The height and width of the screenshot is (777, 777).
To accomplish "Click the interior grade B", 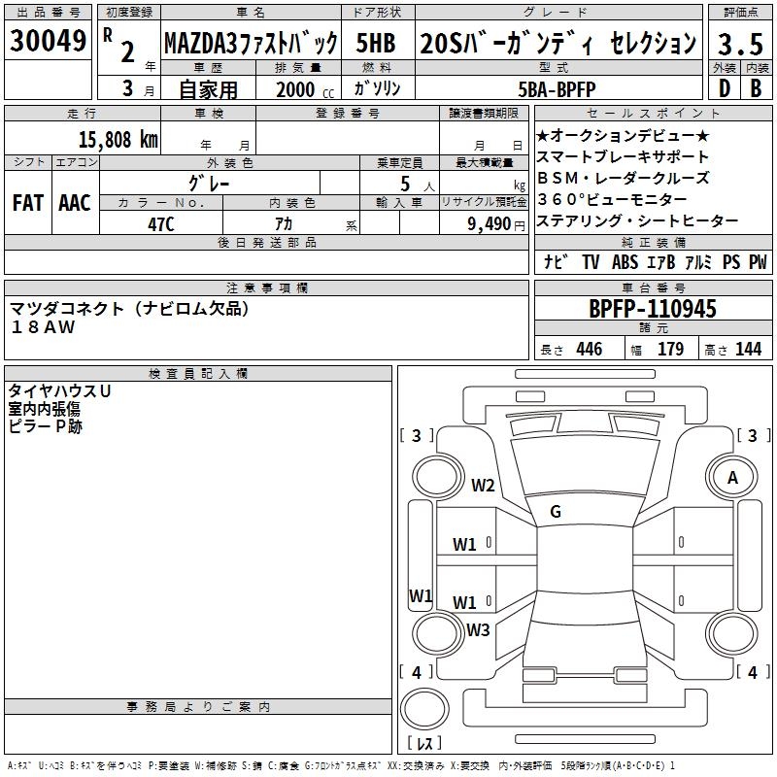I will click(756, 88).
